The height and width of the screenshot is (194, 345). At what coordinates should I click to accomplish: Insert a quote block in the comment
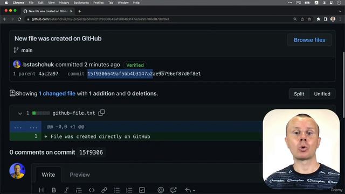tap(79, 190)
